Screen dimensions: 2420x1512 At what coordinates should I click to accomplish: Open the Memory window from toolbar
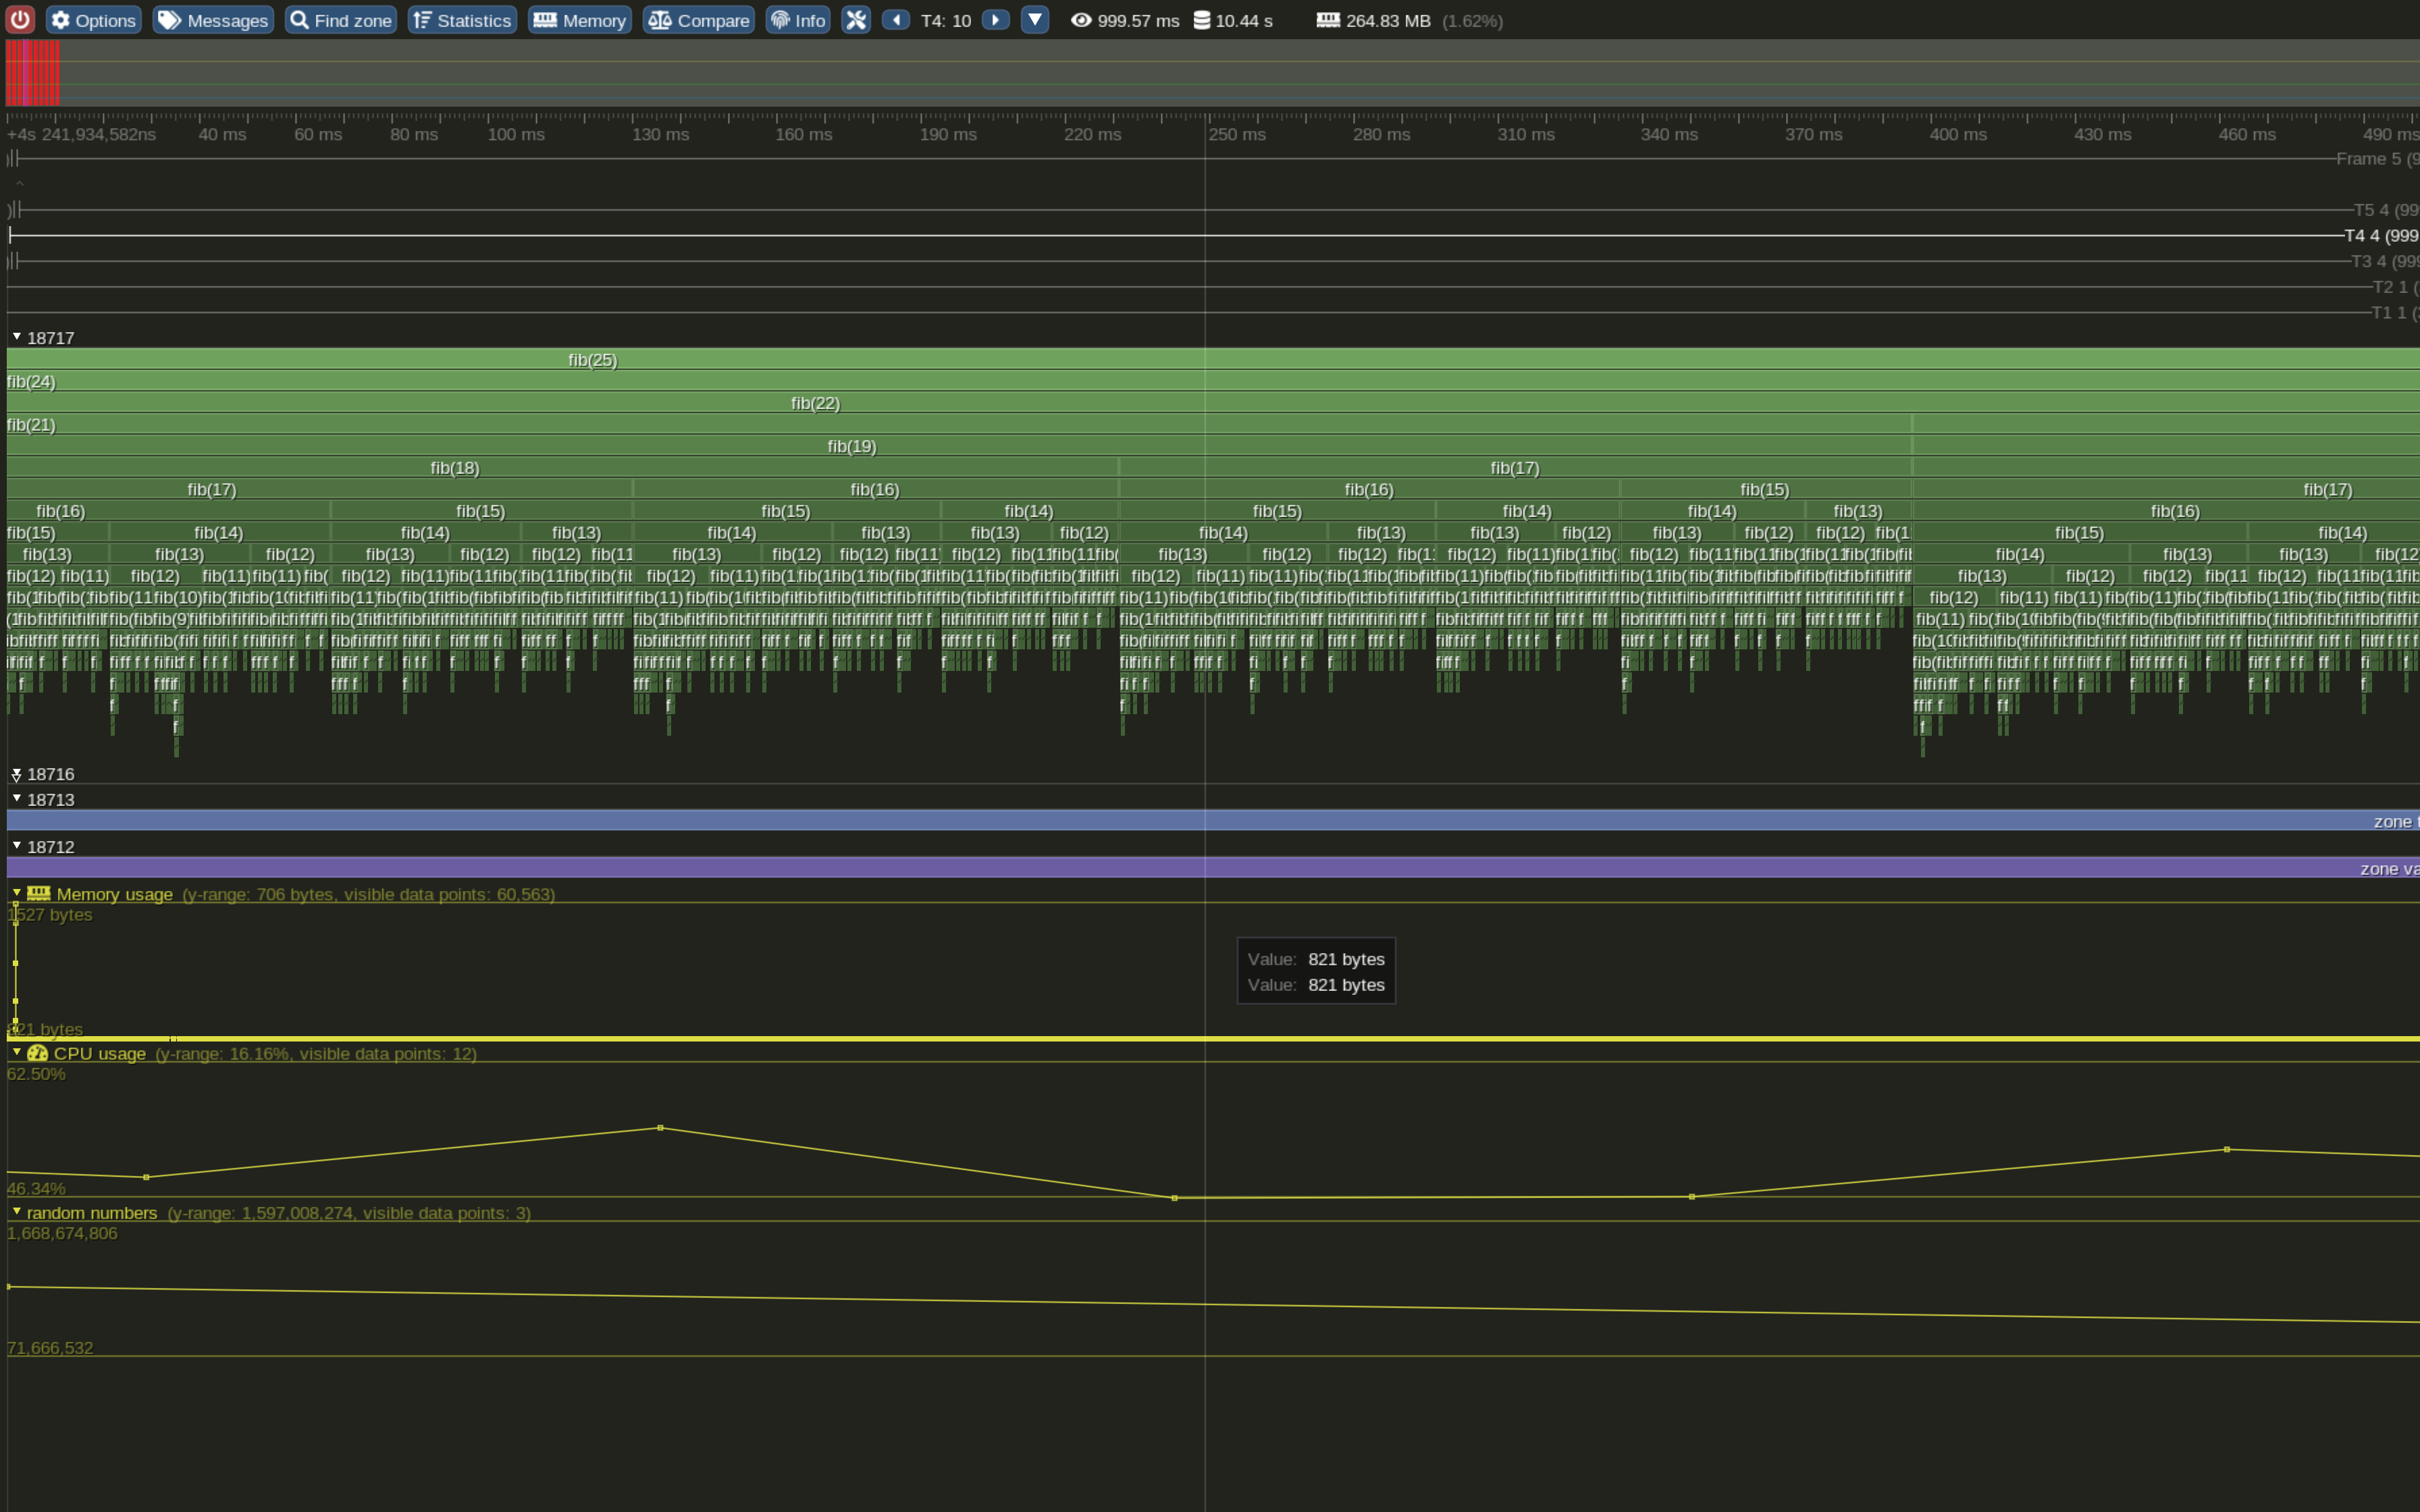click(x=580, y=20)
